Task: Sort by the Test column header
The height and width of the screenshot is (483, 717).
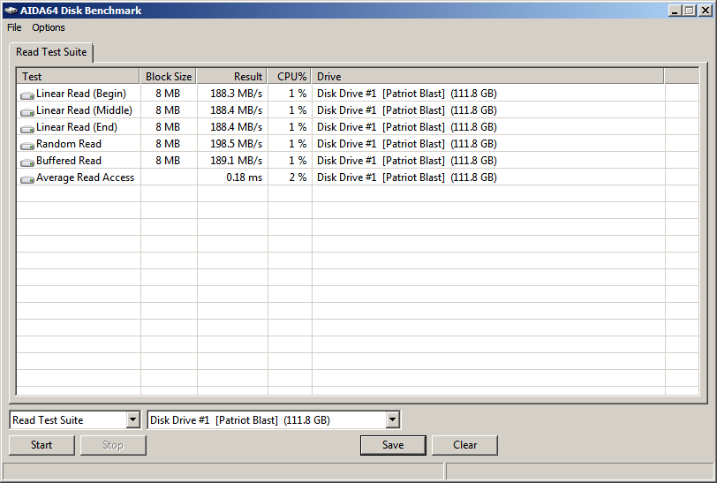Action: [x=78, y=77]
